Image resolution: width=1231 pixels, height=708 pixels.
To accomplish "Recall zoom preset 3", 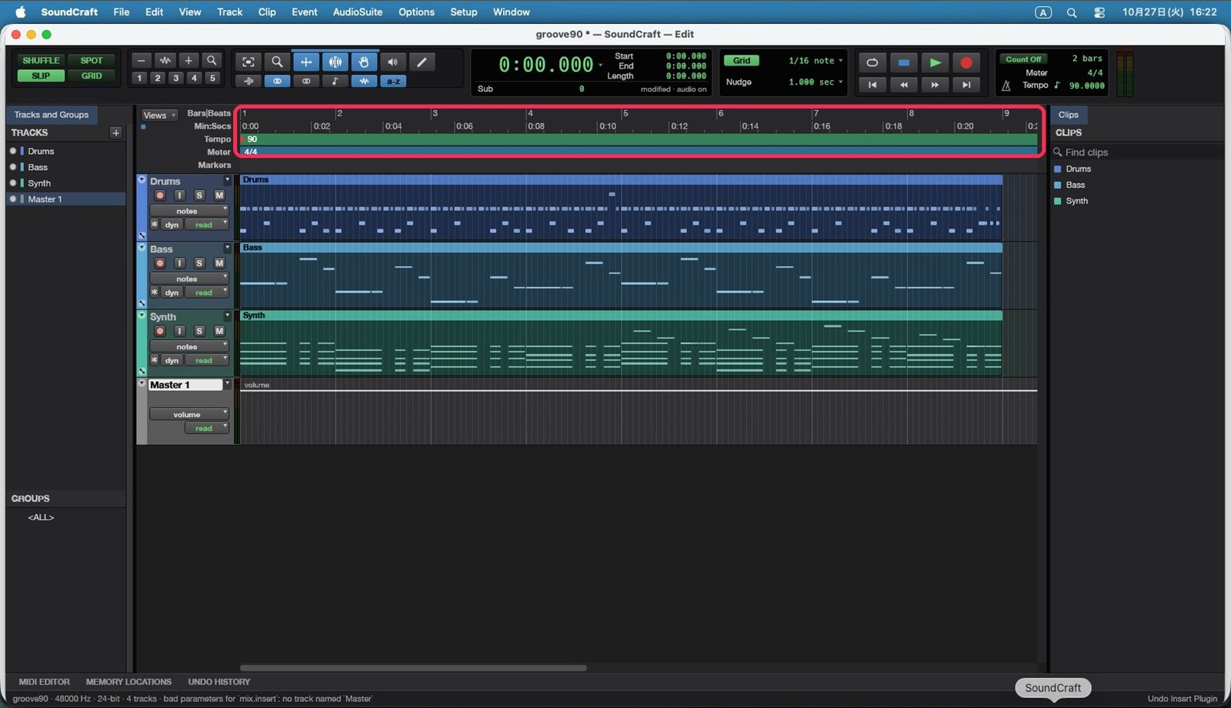I will (176, 78).
